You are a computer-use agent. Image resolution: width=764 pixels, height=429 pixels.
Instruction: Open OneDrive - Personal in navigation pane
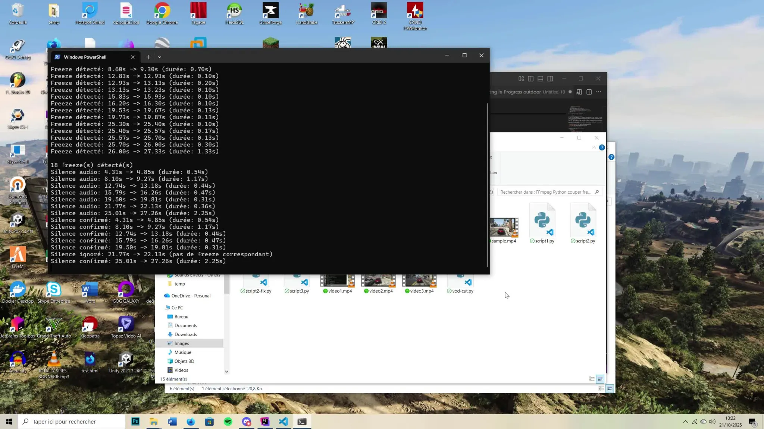coord(191,296)
